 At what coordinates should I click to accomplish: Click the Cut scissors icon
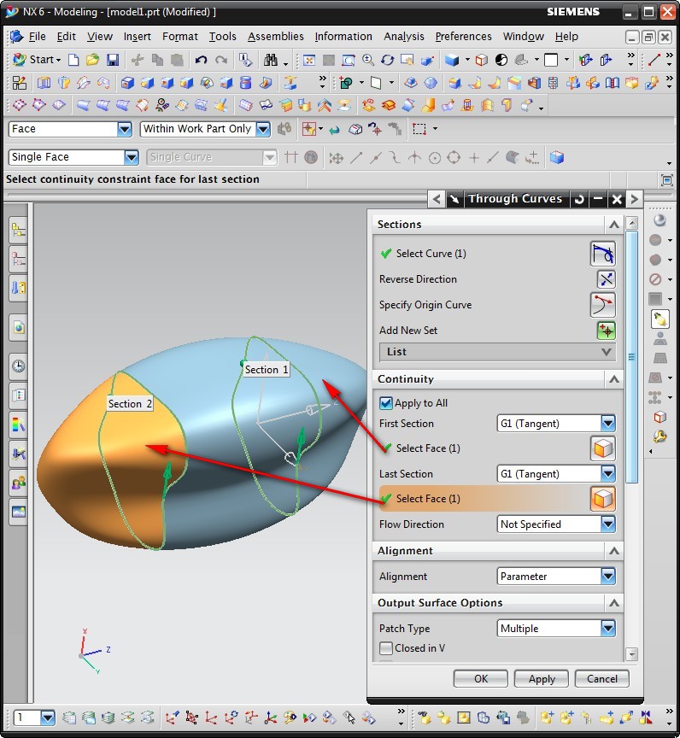click(x=138, y=60)
